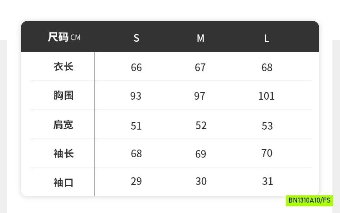Click the 衣长 value 66 for size S
Screen dimensions: 340x213
136,68
